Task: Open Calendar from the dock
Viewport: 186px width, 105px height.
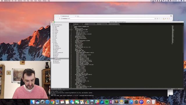Action: point(62,102)
